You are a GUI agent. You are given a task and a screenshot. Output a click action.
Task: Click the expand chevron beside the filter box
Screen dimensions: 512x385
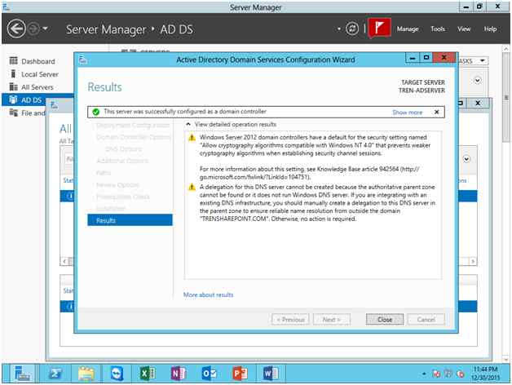pyautogui.click(x=466, y=159)
